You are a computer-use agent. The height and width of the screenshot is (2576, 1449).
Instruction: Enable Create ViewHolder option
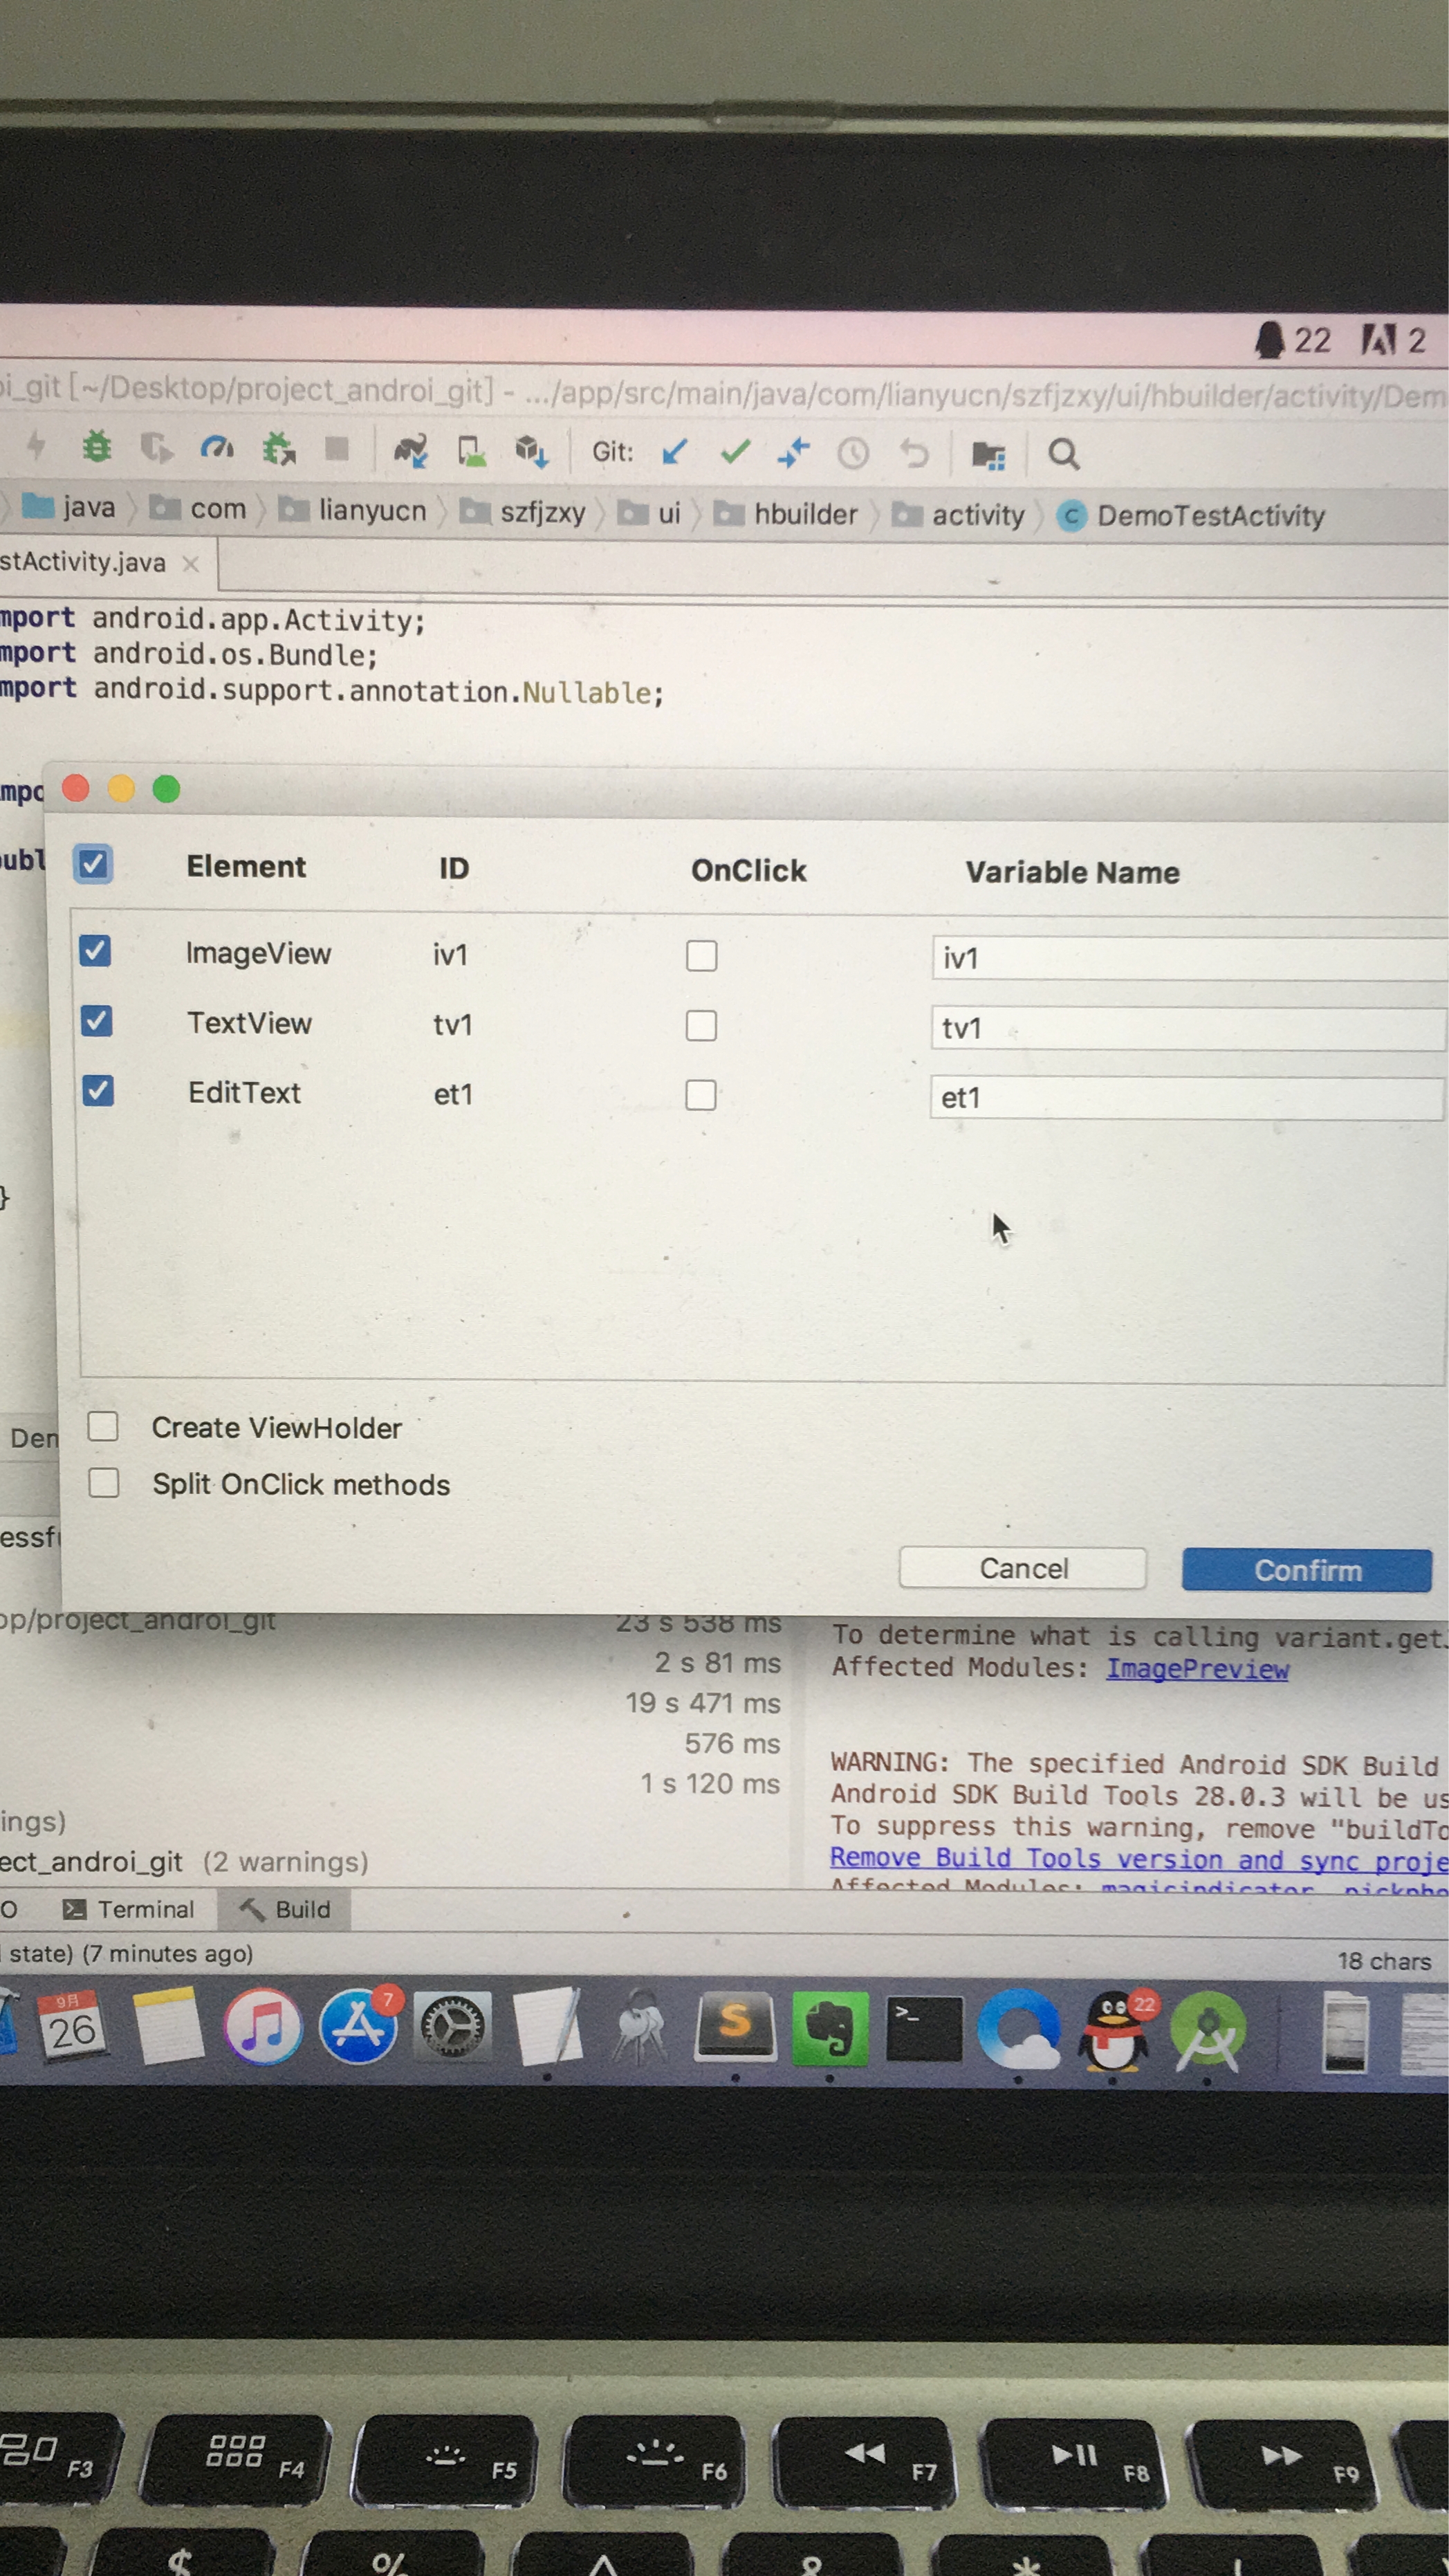point(103,1426)
